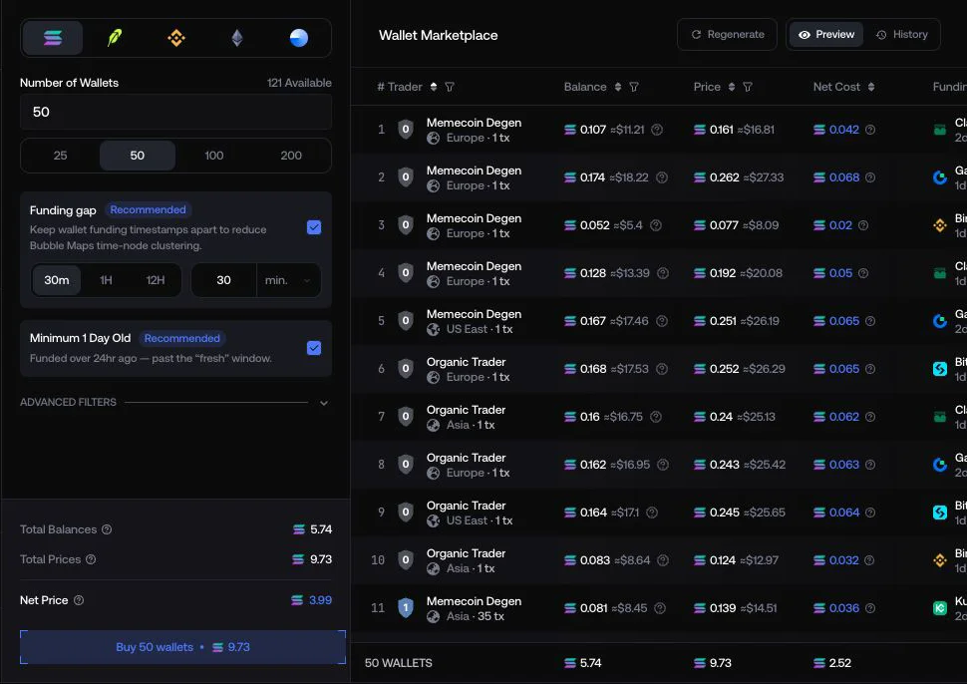The width and height of the screenshot is (967, 684).
Task: Click the Buy 50 wallets button
Action: (182, 647)
